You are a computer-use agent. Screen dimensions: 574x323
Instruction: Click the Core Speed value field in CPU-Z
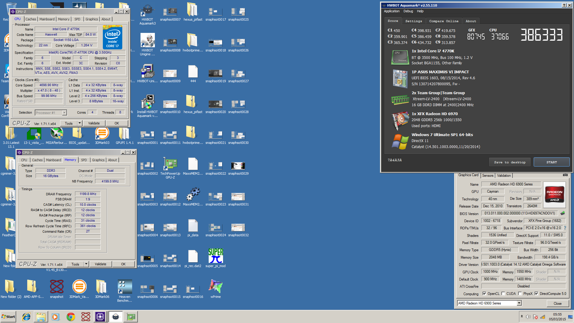click(49, 85)
